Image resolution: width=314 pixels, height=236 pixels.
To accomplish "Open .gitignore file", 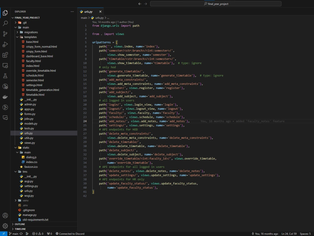I will tap(44, 210).
